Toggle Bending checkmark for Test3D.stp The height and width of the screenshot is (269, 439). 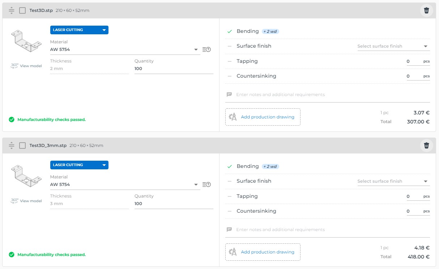[x=229, y=31]
